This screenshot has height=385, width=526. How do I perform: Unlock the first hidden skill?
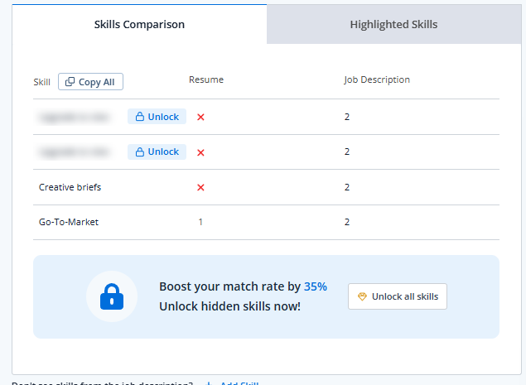[157, 117]
